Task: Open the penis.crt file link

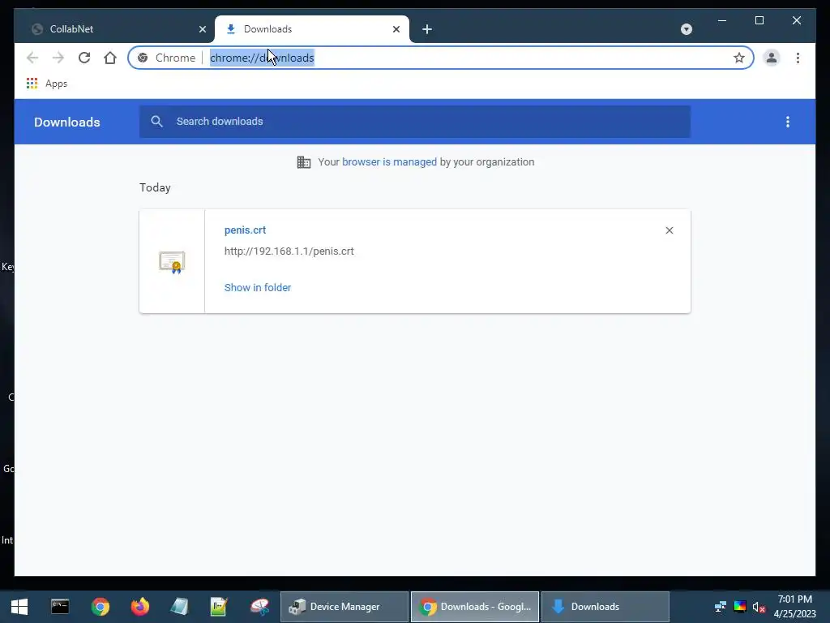Action: [x=245, y=230]
